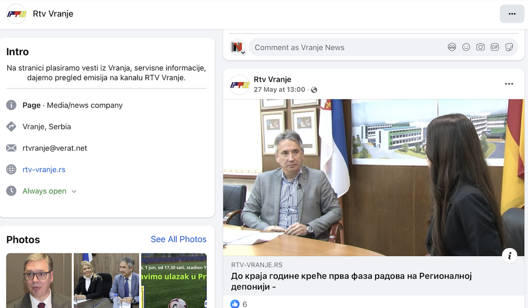The image size is (528, 308).
Task: Click the rtvranje@verat.net email address
Action: [x=54, y=148]
